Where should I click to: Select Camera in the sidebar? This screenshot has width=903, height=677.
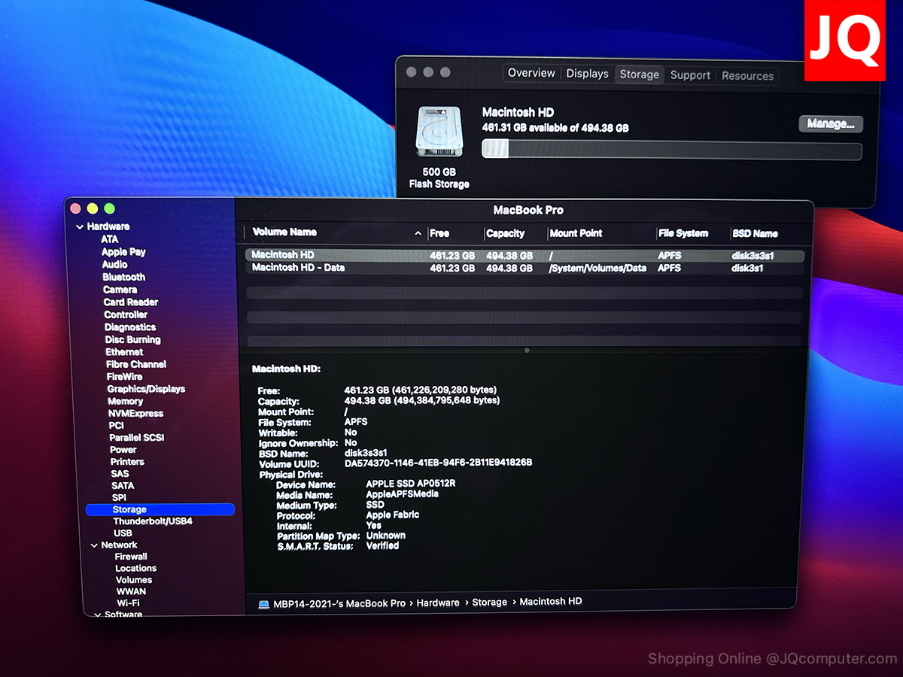(120, 290)
